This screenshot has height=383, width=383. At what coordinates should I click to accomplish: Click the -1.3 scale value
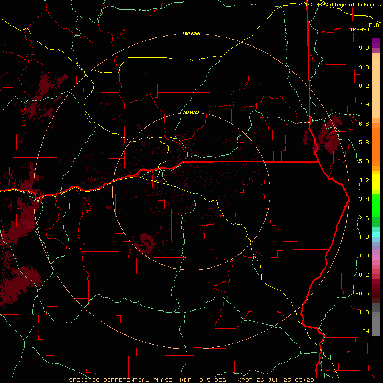pyautogui.click(x=362, y=312)
